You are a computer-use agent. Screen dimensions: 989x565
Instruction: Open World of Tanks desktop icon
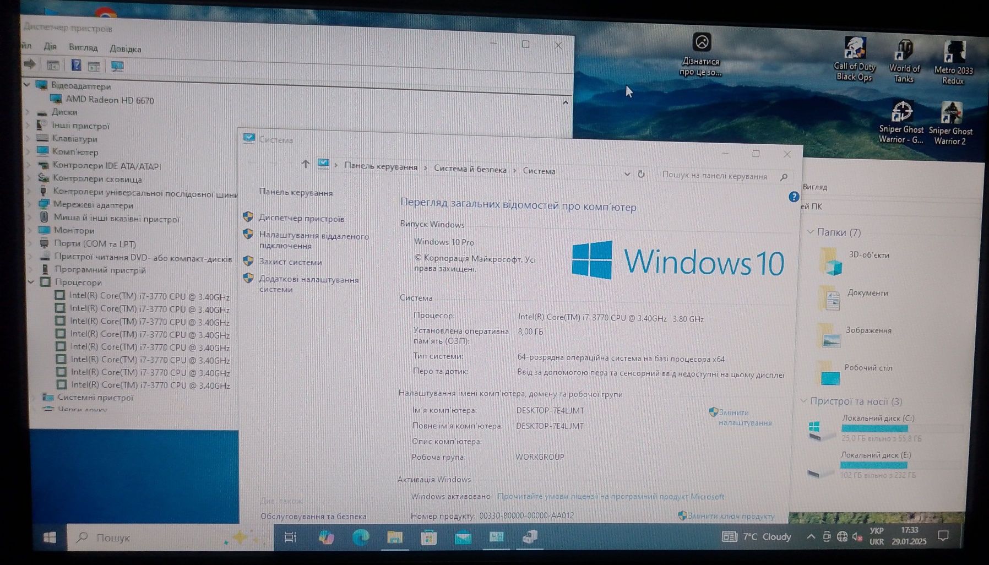[904, 61]
